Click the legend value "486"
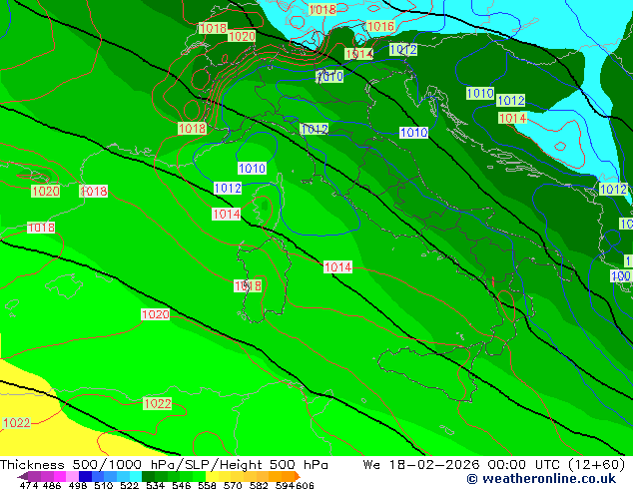The image size is (633, 489). [52, 485]
